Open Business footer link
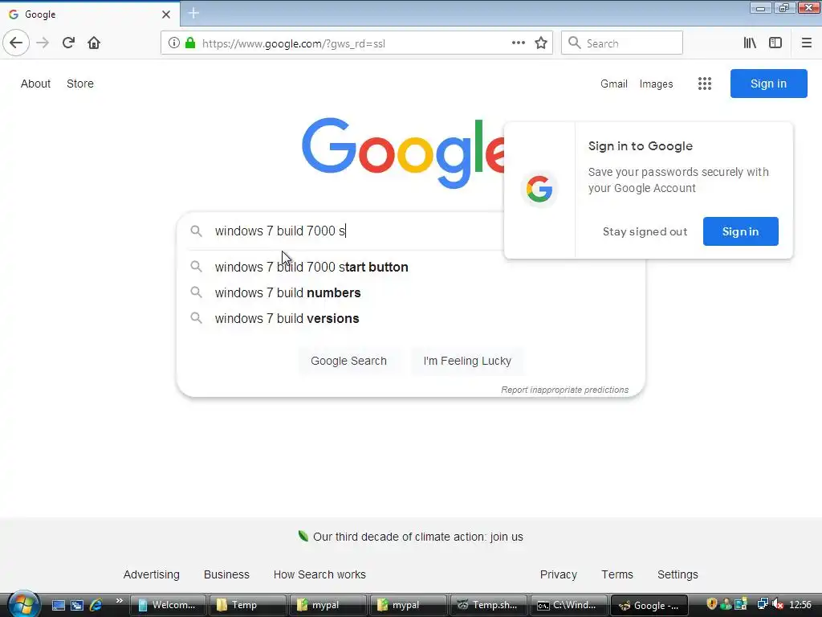The width and height of the screenshot is (822, 617). 226,574
